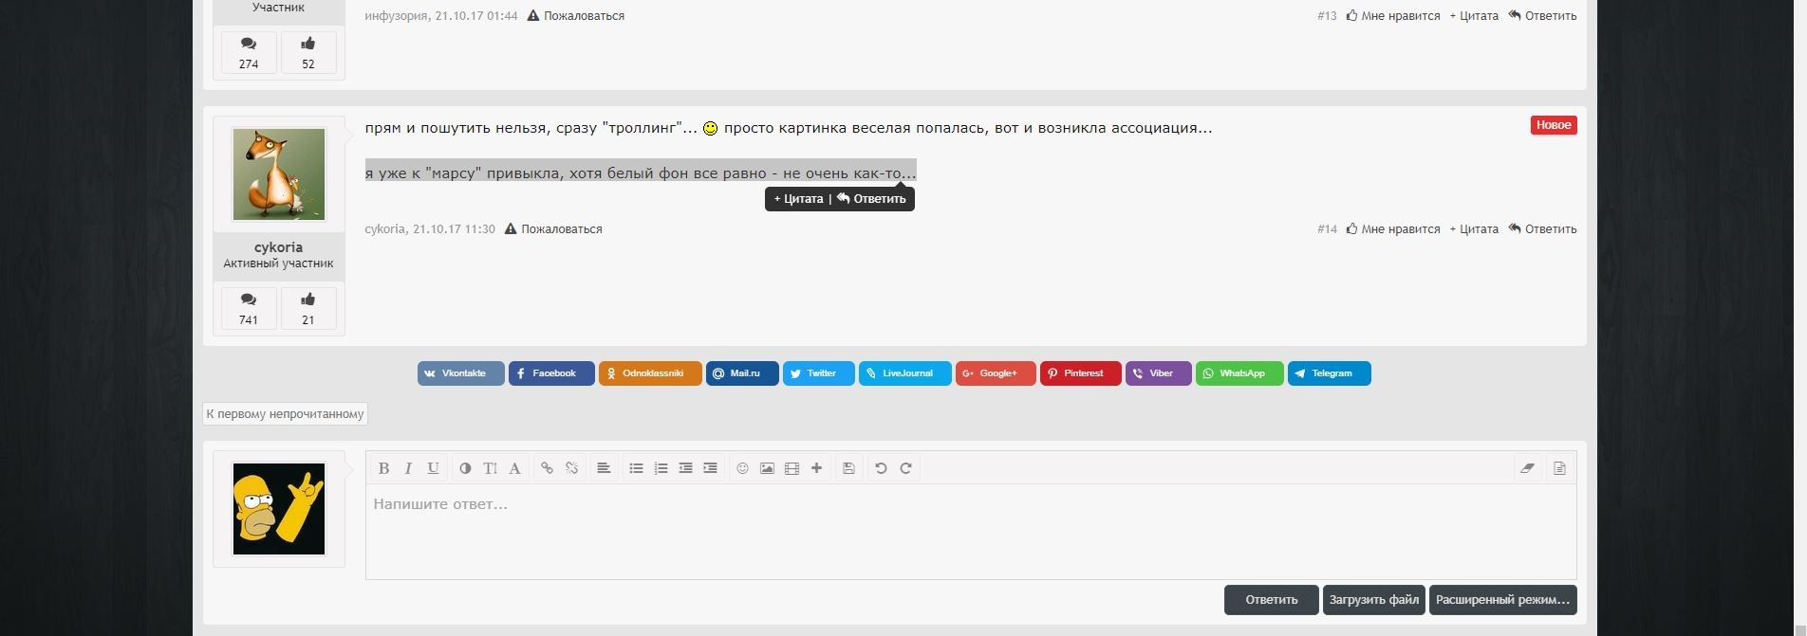
Task: Insert a numbered list
Action: (661, 468)
